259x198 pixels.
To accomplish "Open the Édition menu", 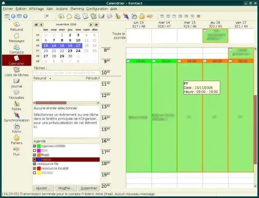I will tap(21, 9).
